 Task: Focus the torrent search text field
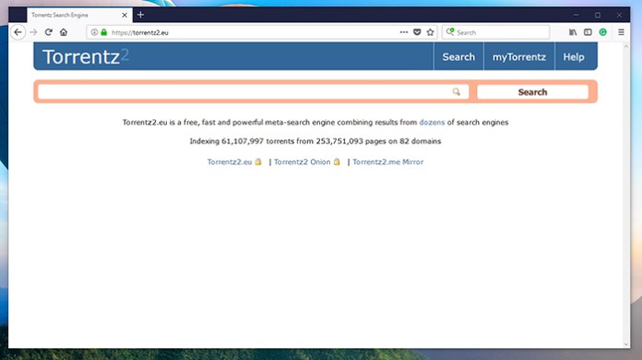[x=253, y=92]
